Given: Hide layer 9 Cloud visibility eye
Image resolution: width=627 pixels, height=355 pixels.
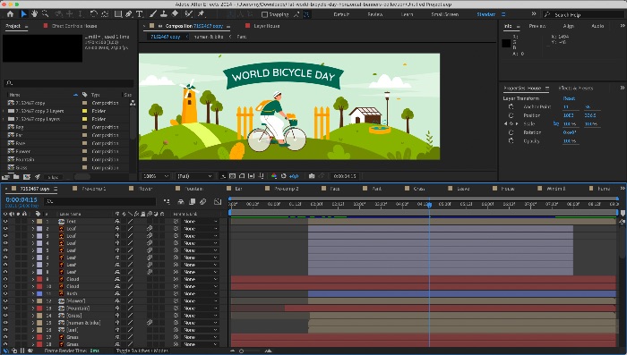Looking at the screenshot, I should [5, 279].
